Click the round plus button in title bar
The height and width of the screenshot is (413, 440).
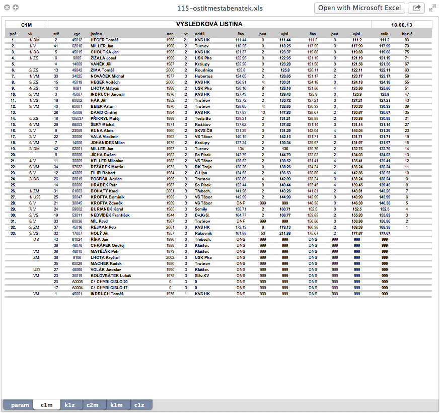pyautogui.click(x=16, y=8)
